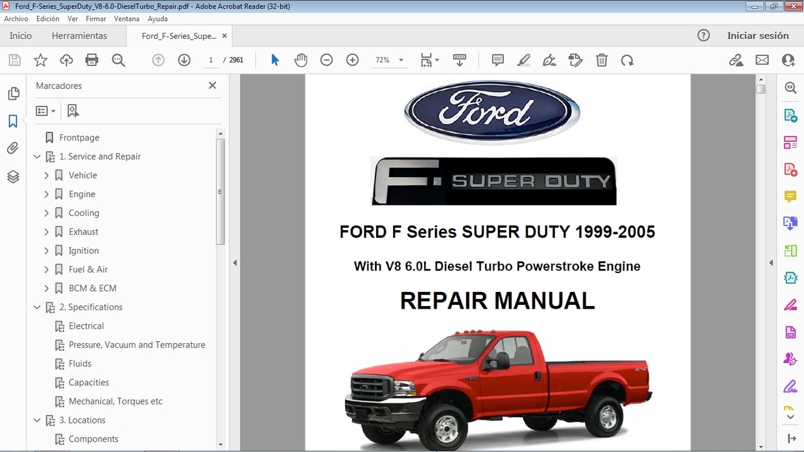Open the Edición menu
Image resolution: width=804 pixels, height=452 pixels.
pyautogui.click(x=47, y=19)
